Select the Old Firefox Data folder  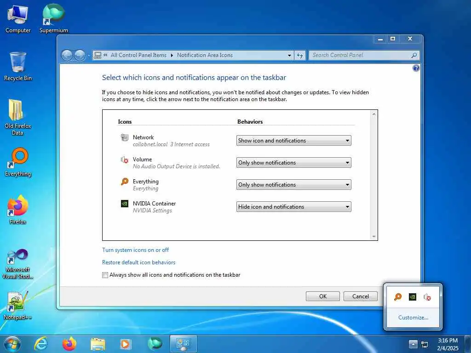(x=18, y=118)
